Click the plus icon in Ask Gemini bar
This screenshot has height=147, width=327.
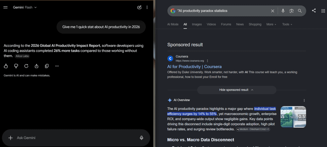point(10,138)
